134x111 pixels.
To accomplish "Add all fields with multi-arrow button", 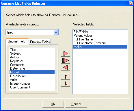I will (x=66, y=60).
